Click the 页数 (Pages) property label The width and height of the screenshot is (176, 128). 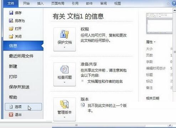pyautogui.click(x=149, y=55)
